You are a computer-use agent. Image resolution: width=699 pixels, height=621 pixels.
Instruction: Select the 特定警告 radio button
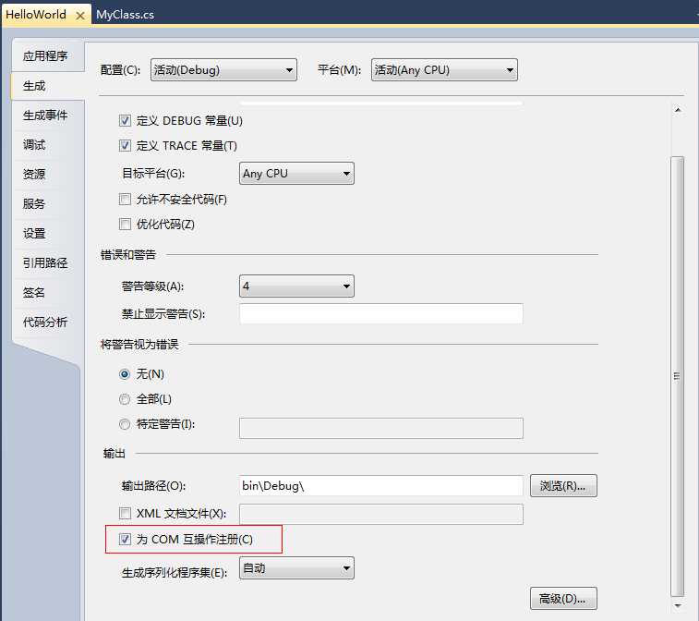pos(125,424)
